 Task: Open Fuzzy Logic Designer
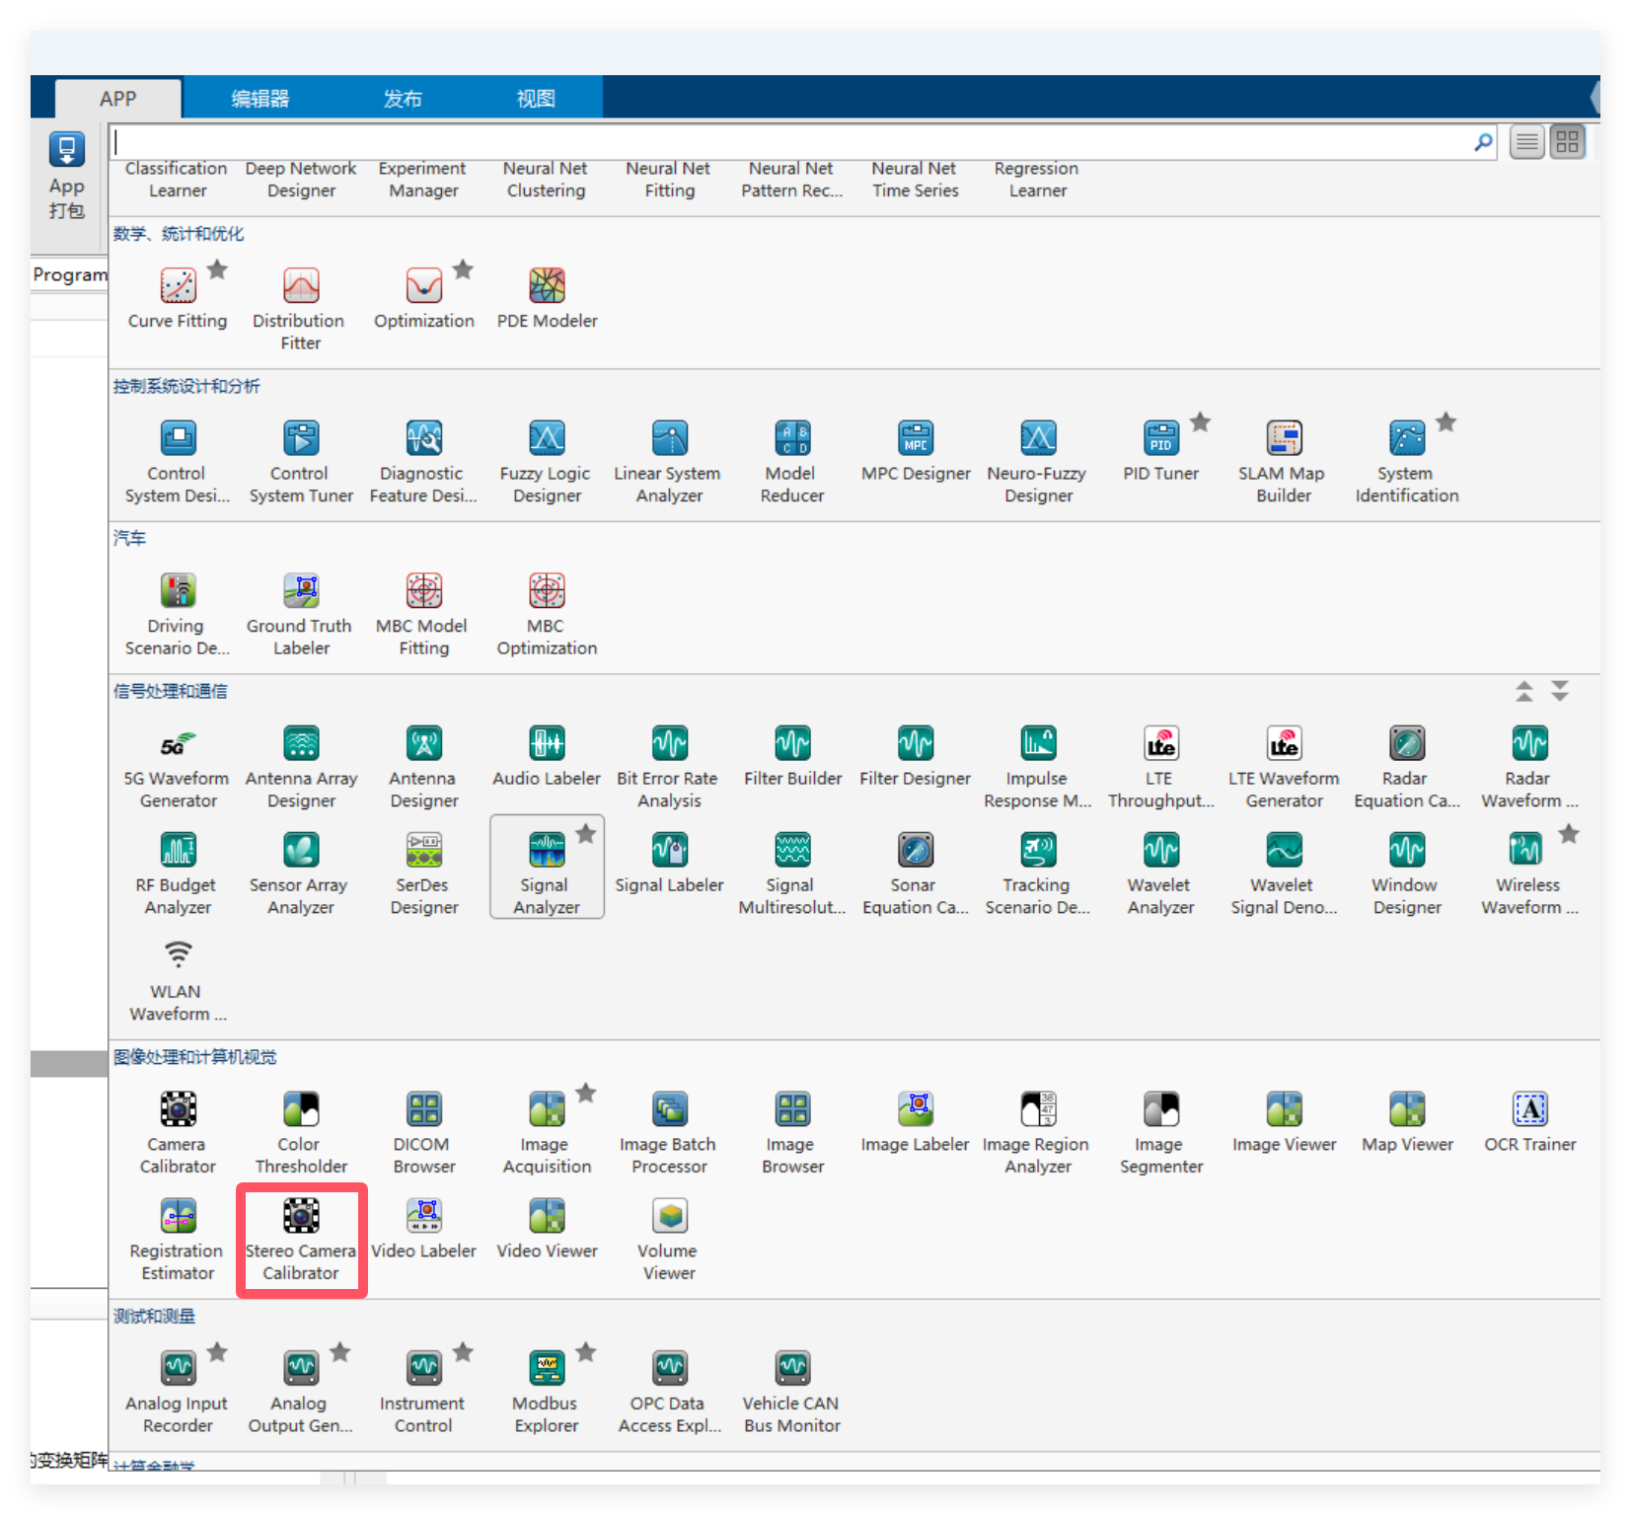[547, 460]
